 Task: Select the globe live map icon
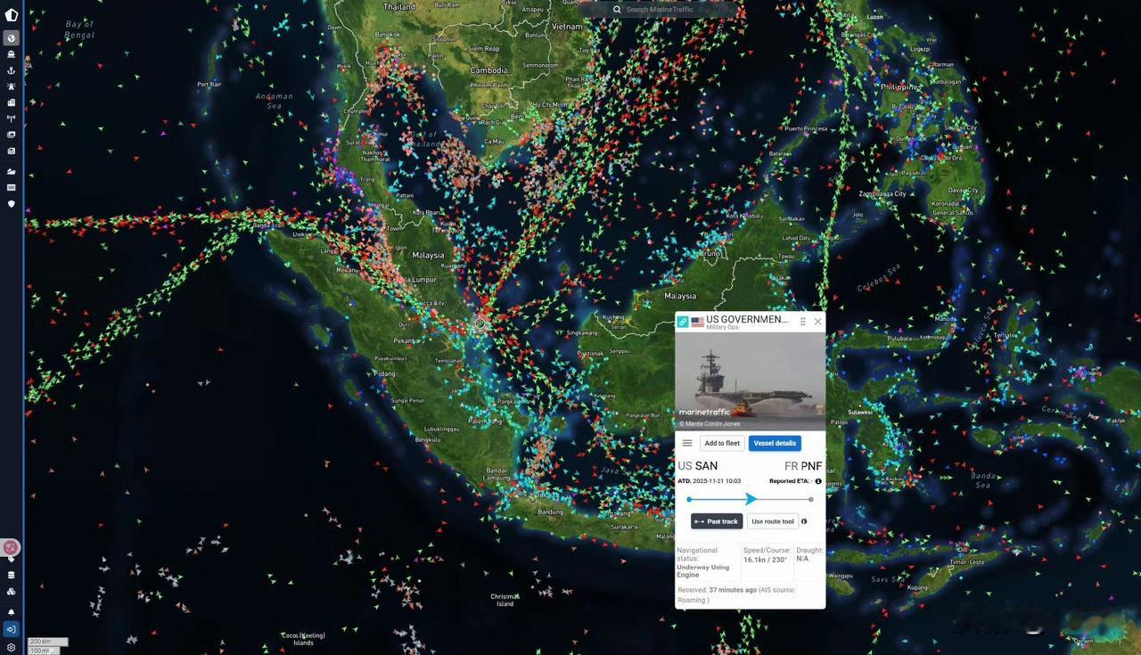coord(12,38)
